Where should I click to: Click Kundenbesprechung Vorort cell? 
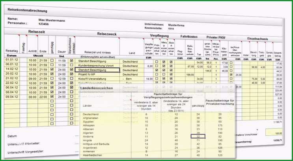click(x=97, y=66)
